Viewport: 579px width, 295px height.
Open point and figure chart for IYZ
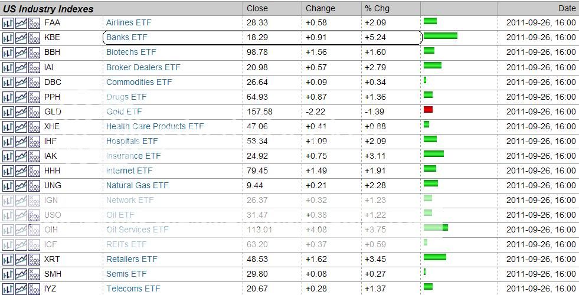pos(34,289)
